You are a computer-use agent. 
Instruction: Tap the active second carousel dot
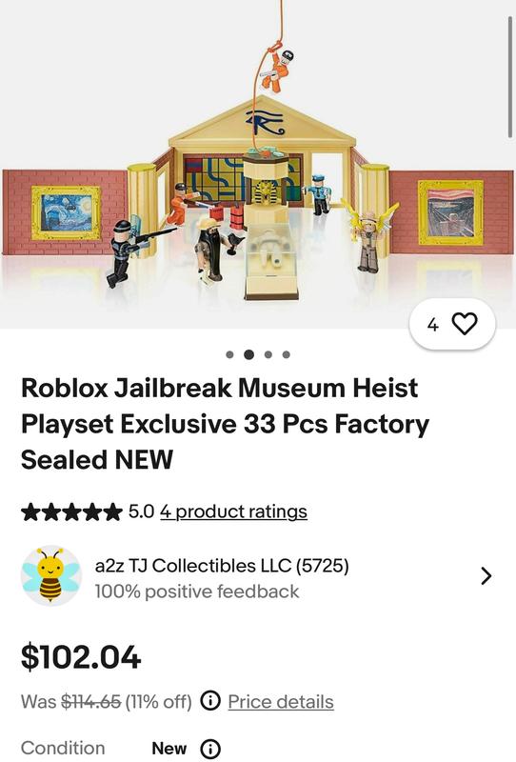[x=248, y=354]
